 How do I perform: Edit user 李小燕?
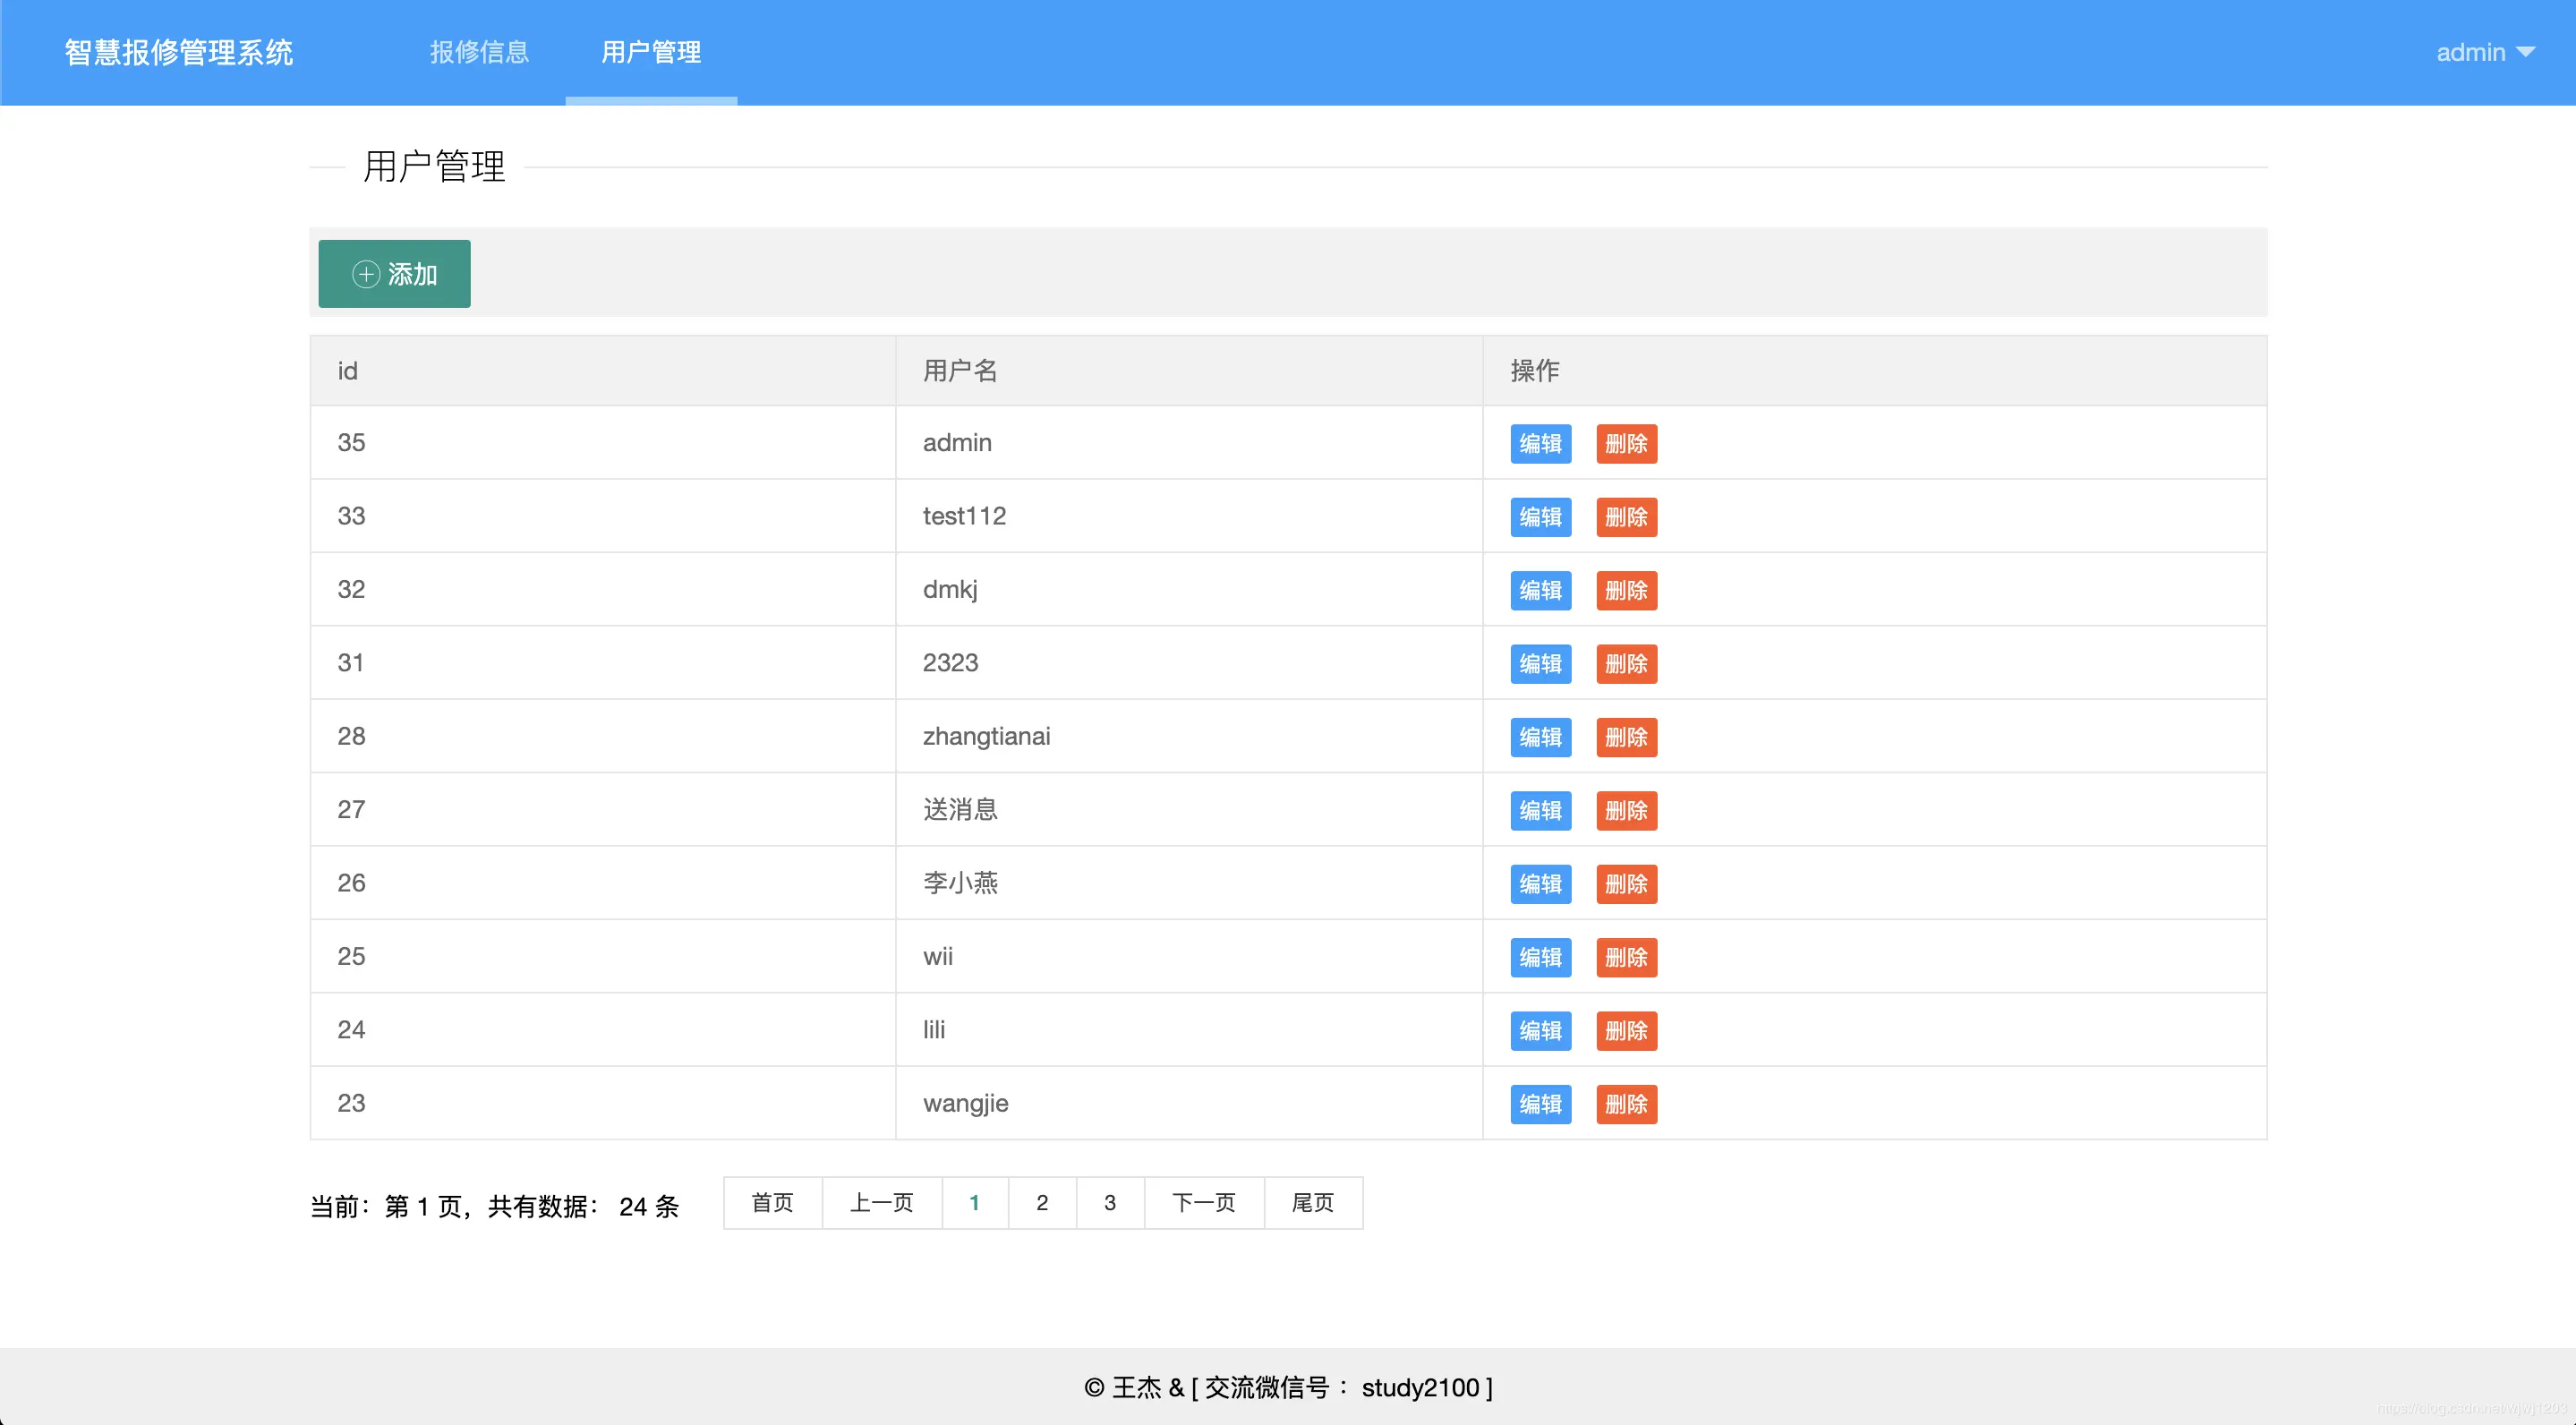1540,883
